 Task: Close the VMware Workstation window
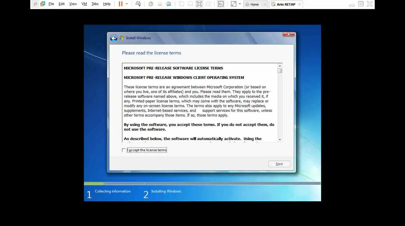click(x=370, y=4)
